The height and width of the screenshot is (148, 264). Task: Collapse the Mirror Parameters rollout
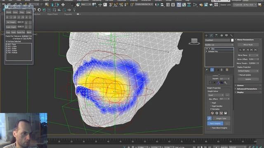tap(245, 40)
